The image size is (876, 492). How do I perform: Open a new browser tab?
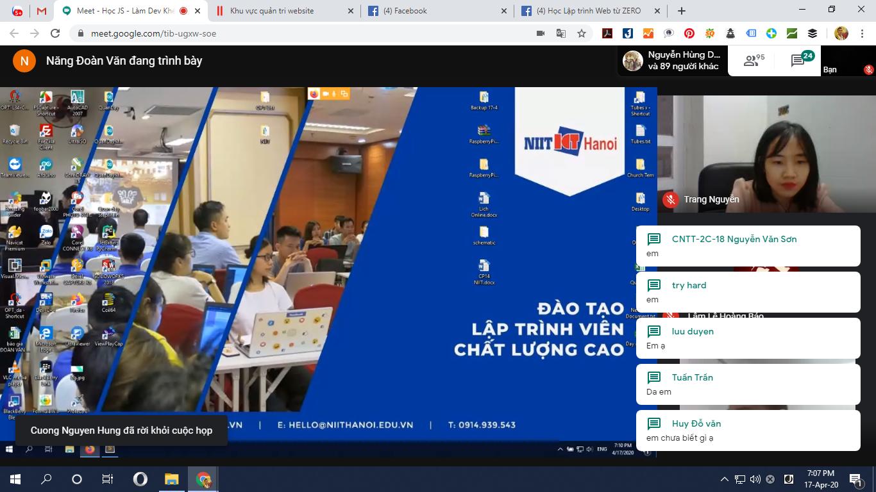682,11
